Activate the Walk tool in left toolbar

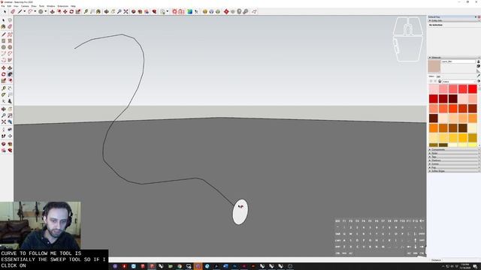pos(3,136)
